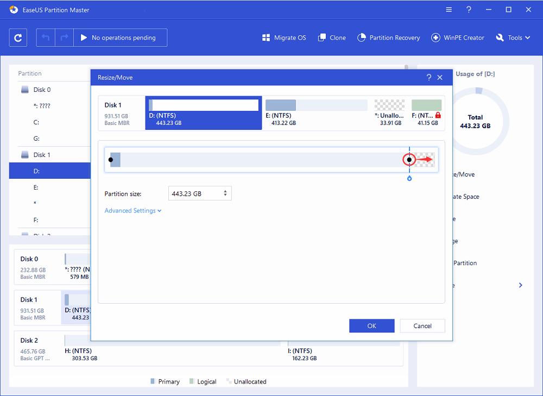
Task: Expand Advanced Settings
Action: tap(133, 211)
